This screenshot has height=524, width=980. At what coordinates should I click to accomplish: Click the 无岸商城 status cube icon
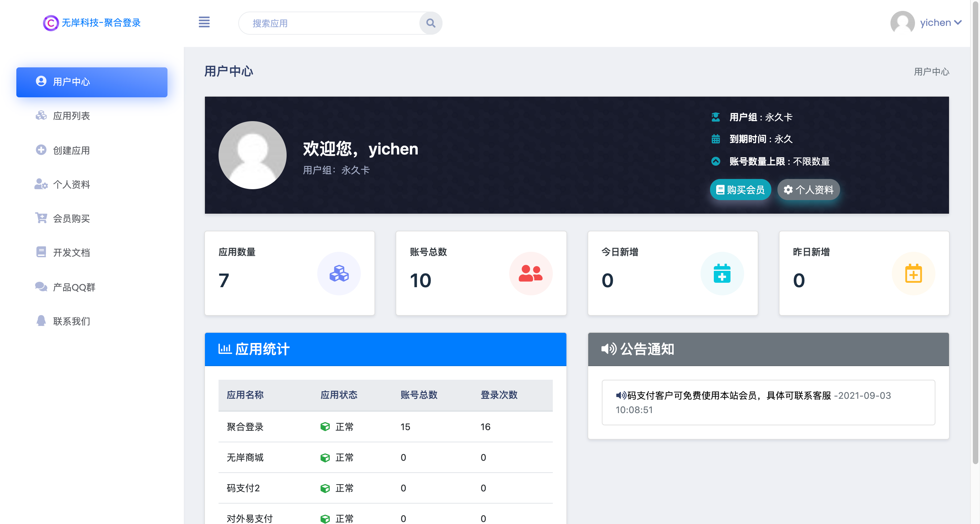[325, 457]
